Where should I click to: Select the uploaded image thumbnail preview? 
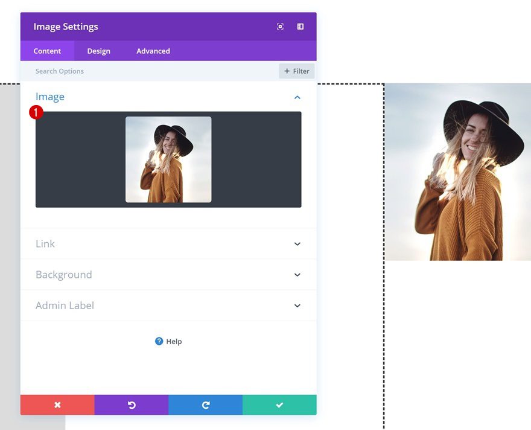pyautogui.click(x=168, y=159)
